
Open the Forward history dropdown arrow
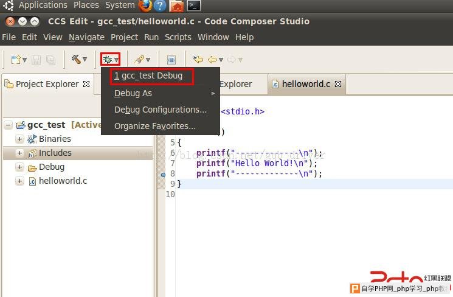[x=240, y=60]
